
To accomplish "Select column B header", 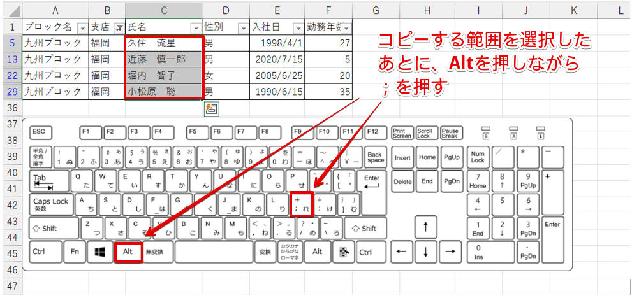I will [107, 11].
